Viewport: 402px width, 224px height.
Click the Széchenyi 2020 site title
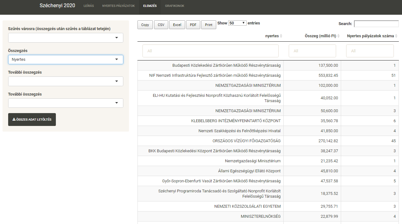click(x=57, y=6)
